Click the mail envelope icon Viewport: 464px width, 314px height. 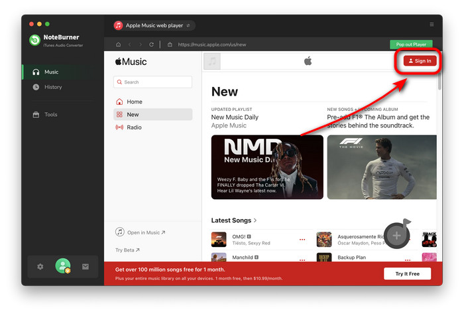[86, 267]
